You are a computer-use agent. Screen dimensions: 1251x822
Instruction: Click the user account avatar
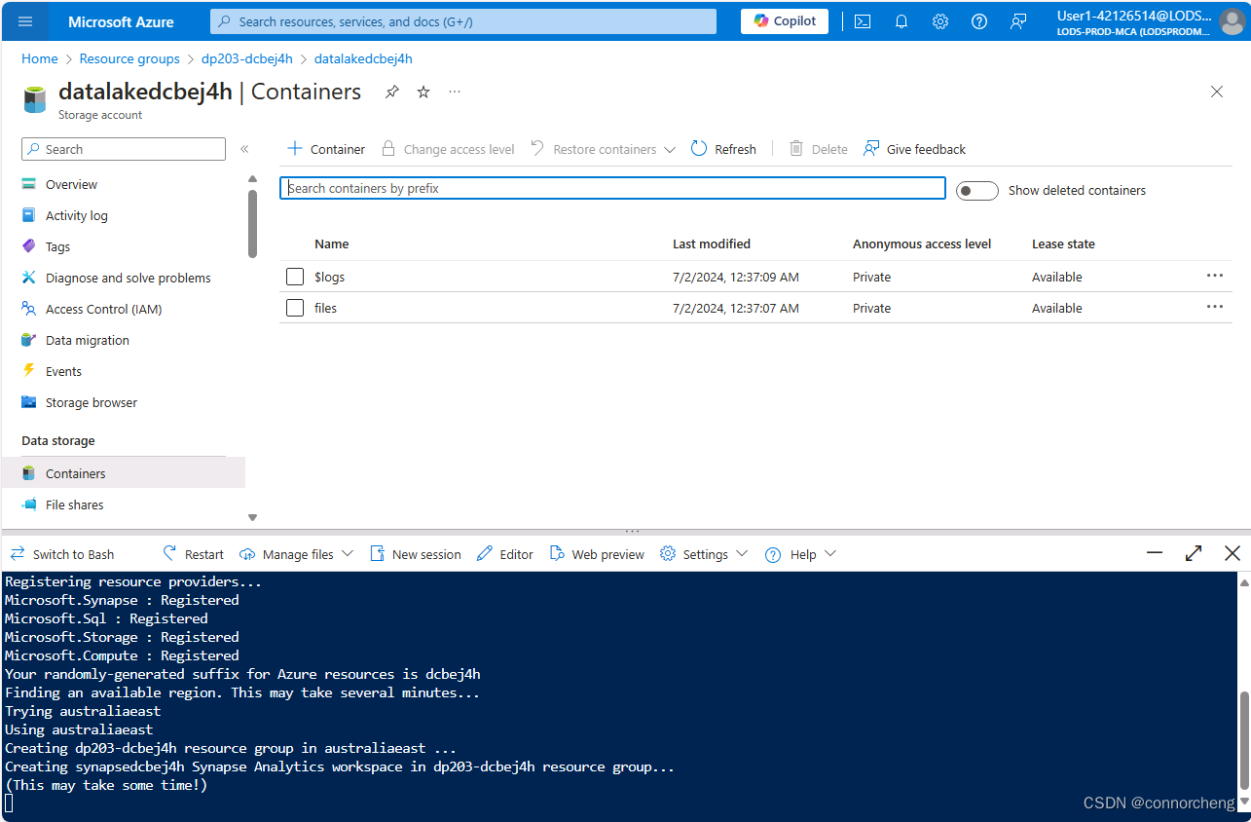point(1232,21)
